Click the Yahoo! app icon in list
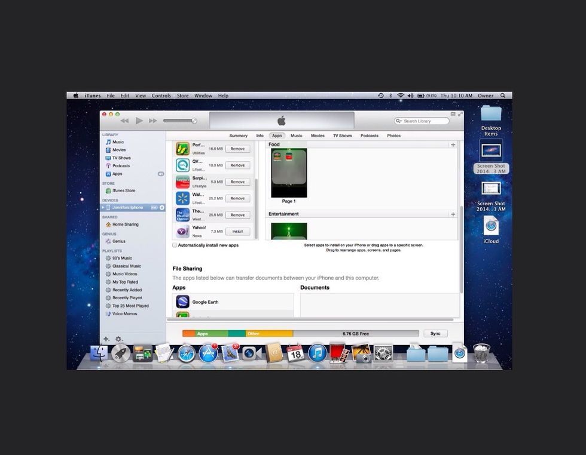The width and height of the screenshot is (586, 455). (183, 232)
